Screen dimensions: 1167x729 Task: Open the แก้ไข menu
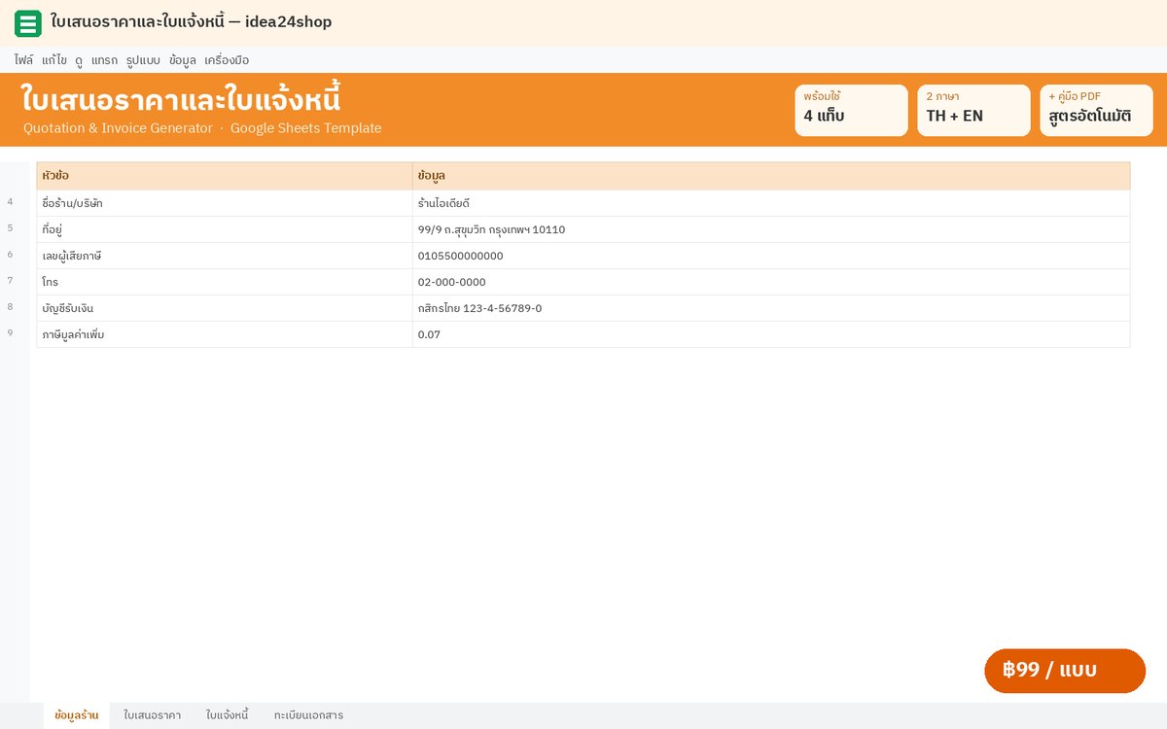click(54, 60)
